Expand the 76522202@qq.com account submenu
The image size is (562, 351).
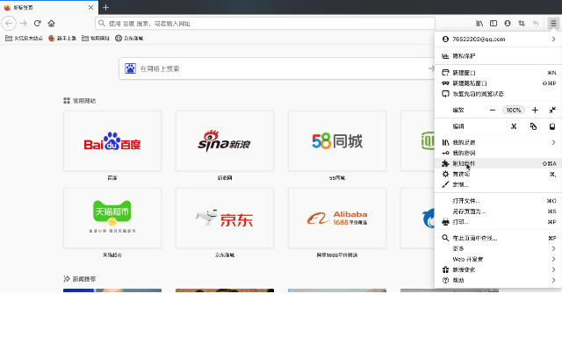(553, 39)
